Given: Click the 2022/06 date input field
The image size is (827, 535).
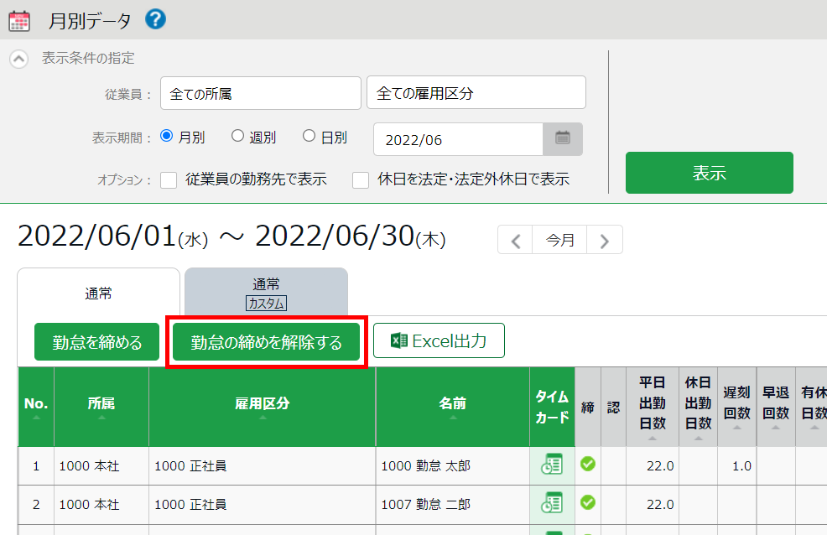Looking at the screenshot, I should coord(458,140).
